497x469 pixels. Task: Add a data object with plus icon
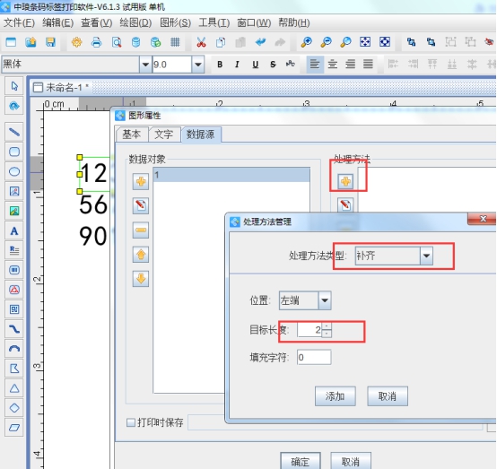141,182
